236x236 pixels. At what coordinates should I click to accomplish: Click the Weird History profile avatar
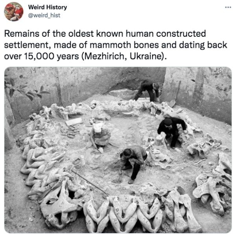14,11
